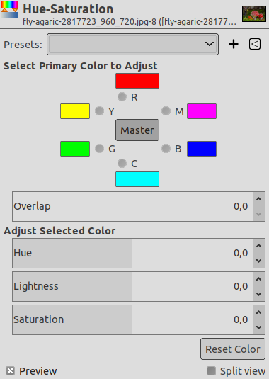The width and height of the screenshot is (269, 379).
Task: Select the B blue radio button
Action: tap(166, 148)
